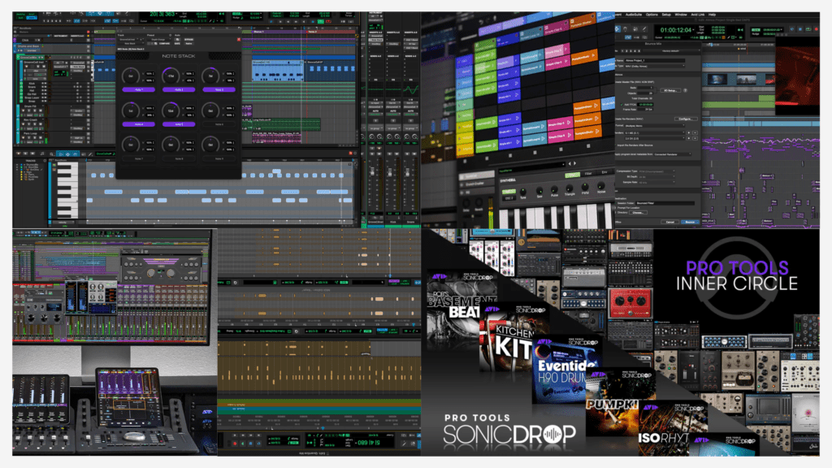Adjust the Noise knob in SynthCell
The height and width of the screenshot is (468, 832).
[600, 186]
